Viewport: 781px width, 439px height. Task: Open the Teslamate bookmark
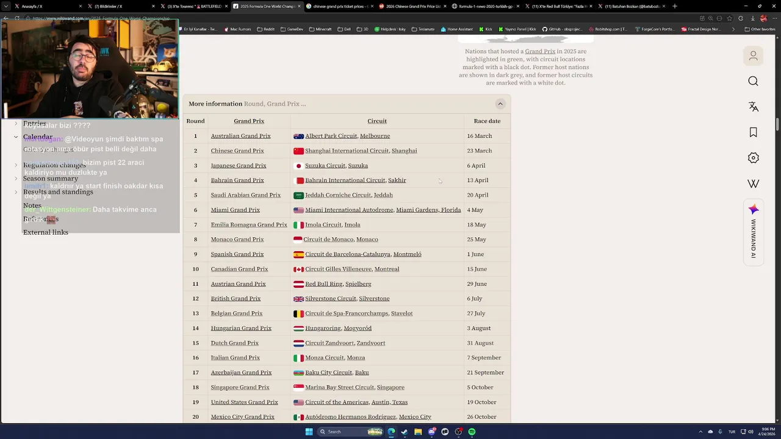coord(423,29)
